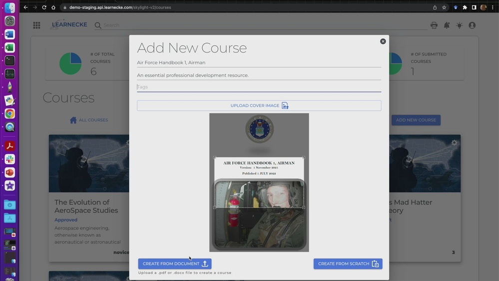Open notifications bell icon
Image resolution: width=499 pixels, height=281 pixels.
pyautogui.click(x=447, y=25)
